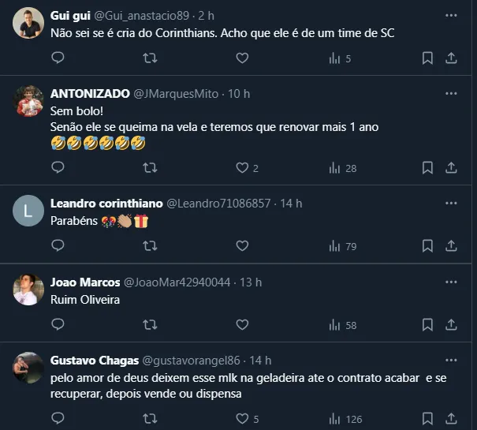This screenshot has width=477, height=430.
Task: Like ANTONIZADO's tweet with 2 likes
Action: [x=242, y=167]
